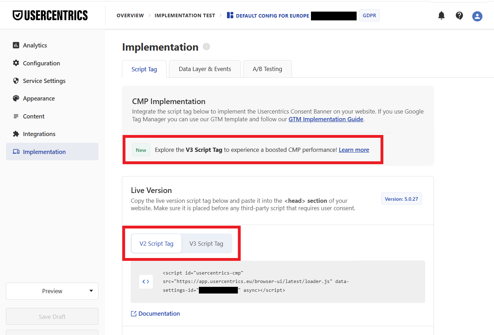Open the Documentation link
The image size is (494, 335).
tap(159, 314)
